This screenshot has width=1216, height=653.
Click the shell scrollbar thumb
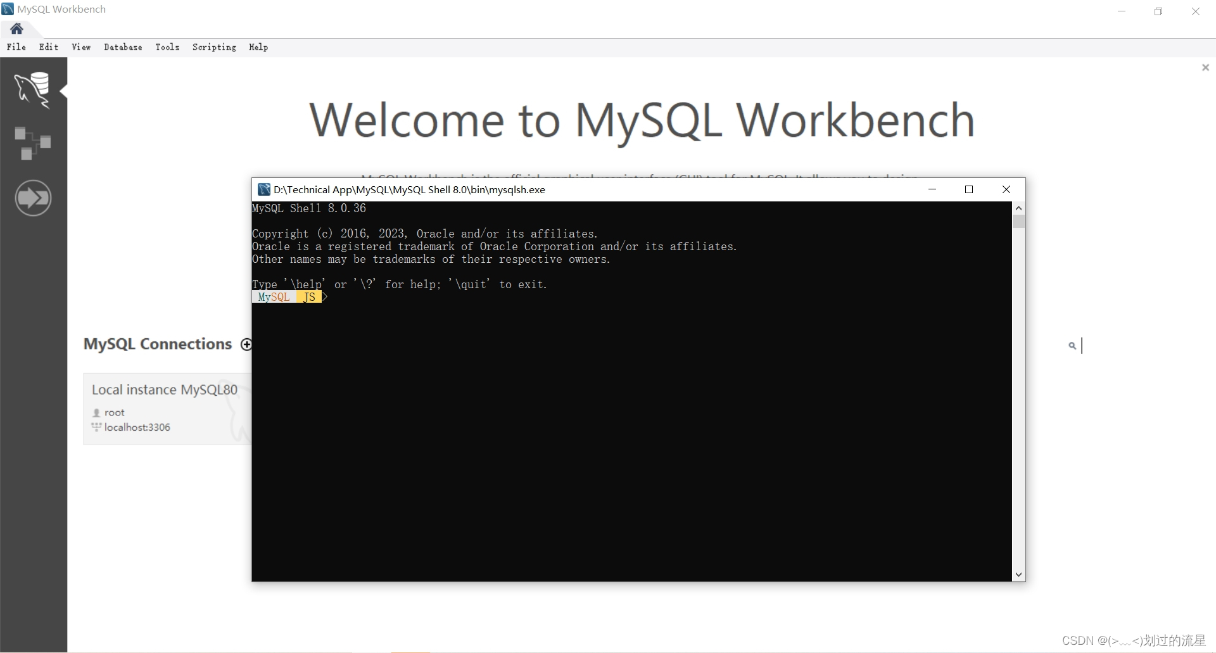point(1018,222)
